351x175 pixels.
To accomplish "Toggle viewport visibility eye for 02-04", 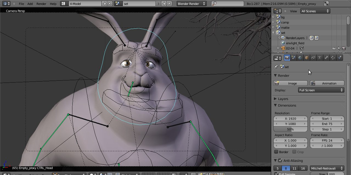I will tap(334, 48).
